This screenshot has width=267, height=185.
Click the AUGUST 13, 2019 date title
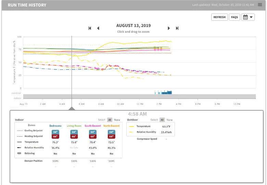[133, 26]
